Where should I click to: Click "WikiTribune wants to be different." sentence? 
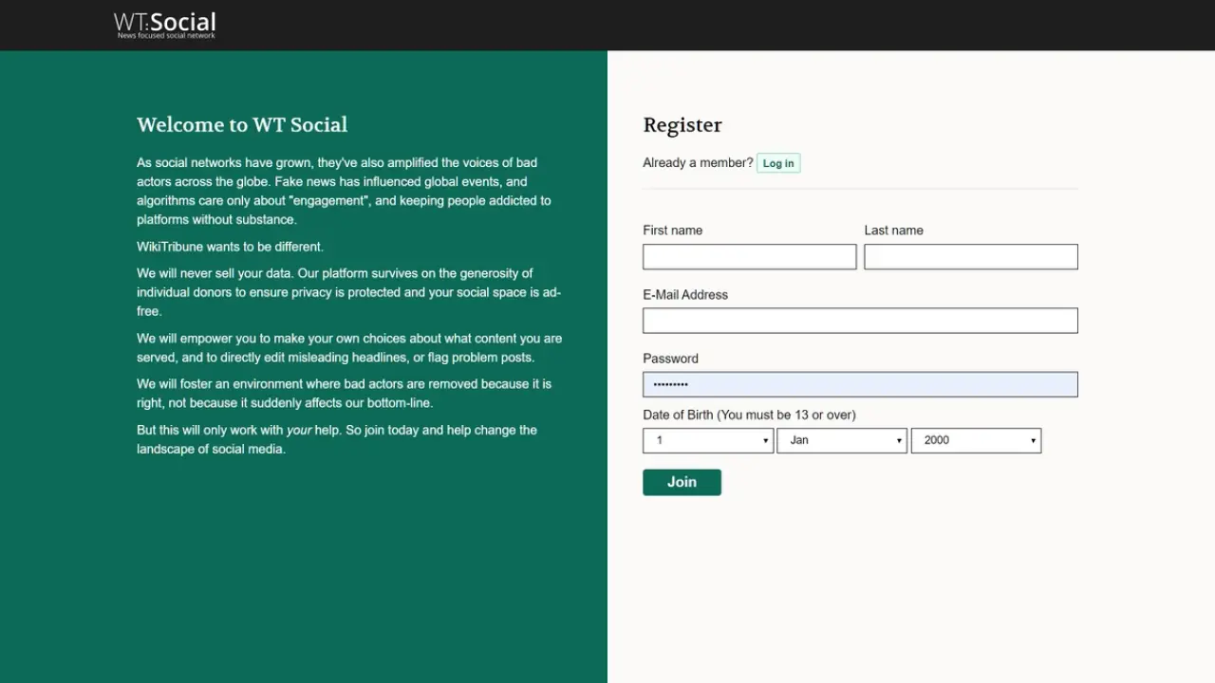230,247
